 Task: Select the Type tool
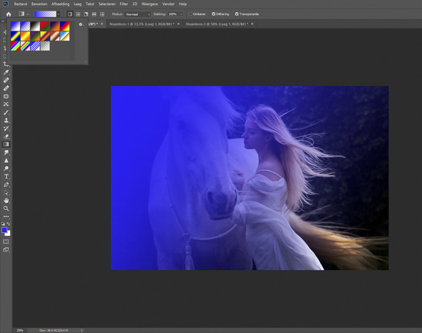6,177
